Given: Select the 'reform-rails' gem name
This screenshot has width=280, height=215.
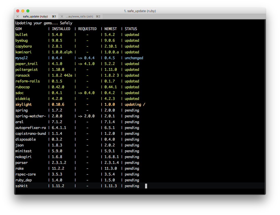Looking at the screenshot, I should click(x=28, y=81).
